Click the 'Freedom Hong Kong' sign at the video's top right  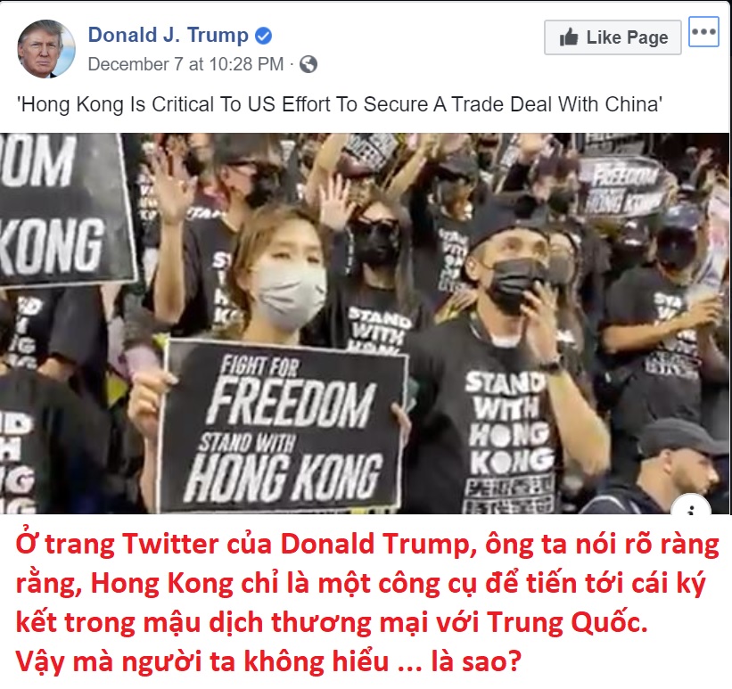point(621,186)
